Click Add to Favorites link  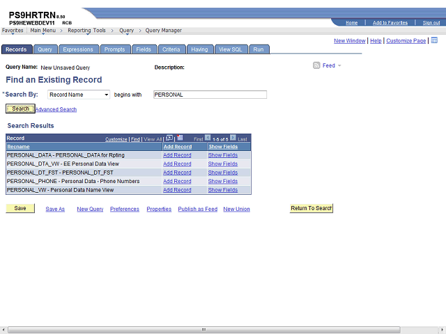[390, 23]
